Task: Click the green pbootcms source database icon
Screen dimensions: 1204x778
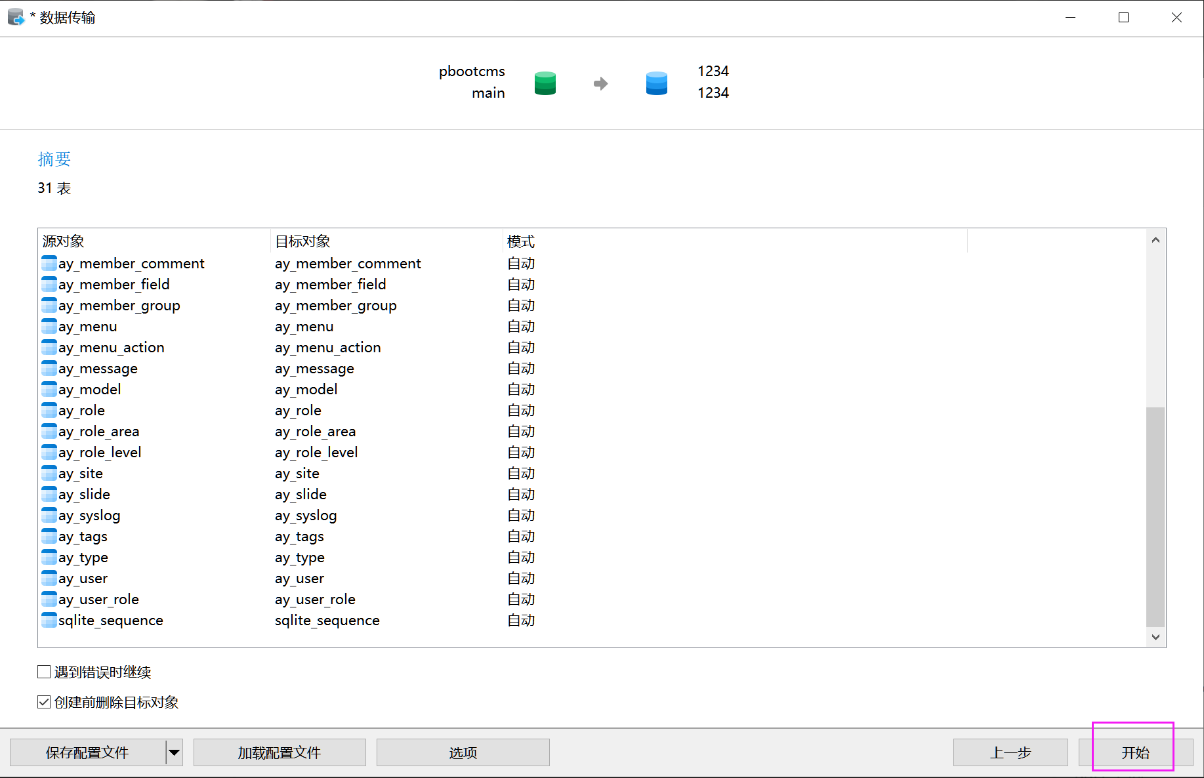Action: coord(545,83)
